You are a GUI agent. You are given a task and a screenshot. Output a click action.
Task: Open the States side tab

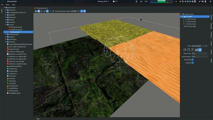[211, 52]
